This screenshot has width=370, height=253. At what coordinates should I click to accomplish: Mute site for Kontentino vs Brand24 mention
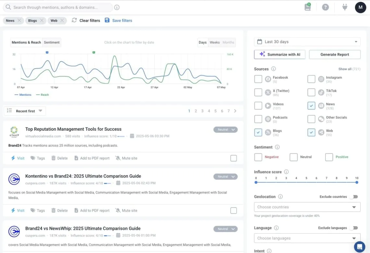coord(126,210)
